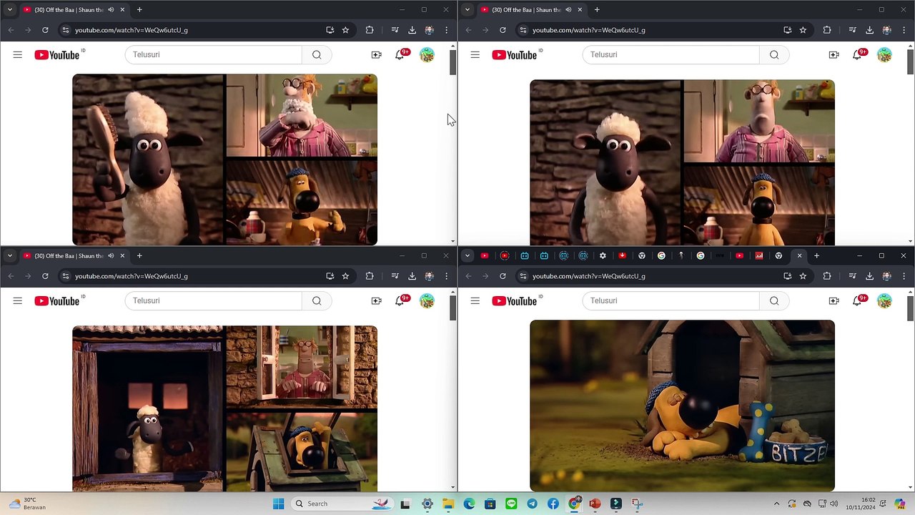This screenshot has width=915, height=515.
Task: Expand the tab search dropdown in the bottom-left window
Action: 10,256
